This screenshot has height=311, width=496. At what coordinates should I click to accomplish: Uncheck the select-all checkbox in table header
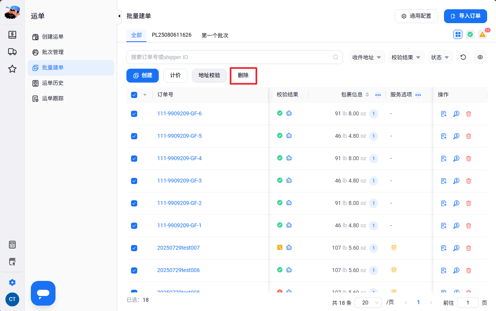pyautogui.click(x=134, y=95)
